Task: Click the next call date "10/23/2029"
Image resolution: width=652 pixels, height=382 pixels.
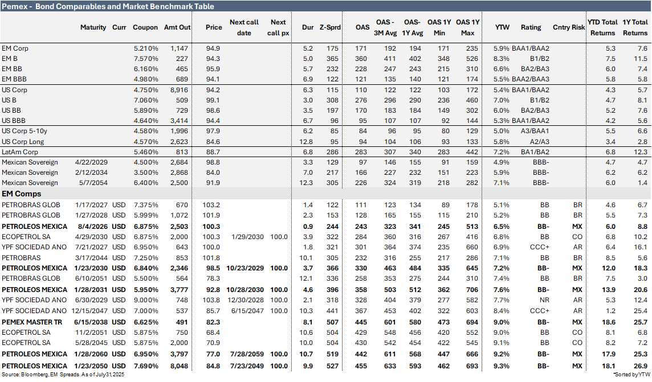Action: (x=245, y=268)
